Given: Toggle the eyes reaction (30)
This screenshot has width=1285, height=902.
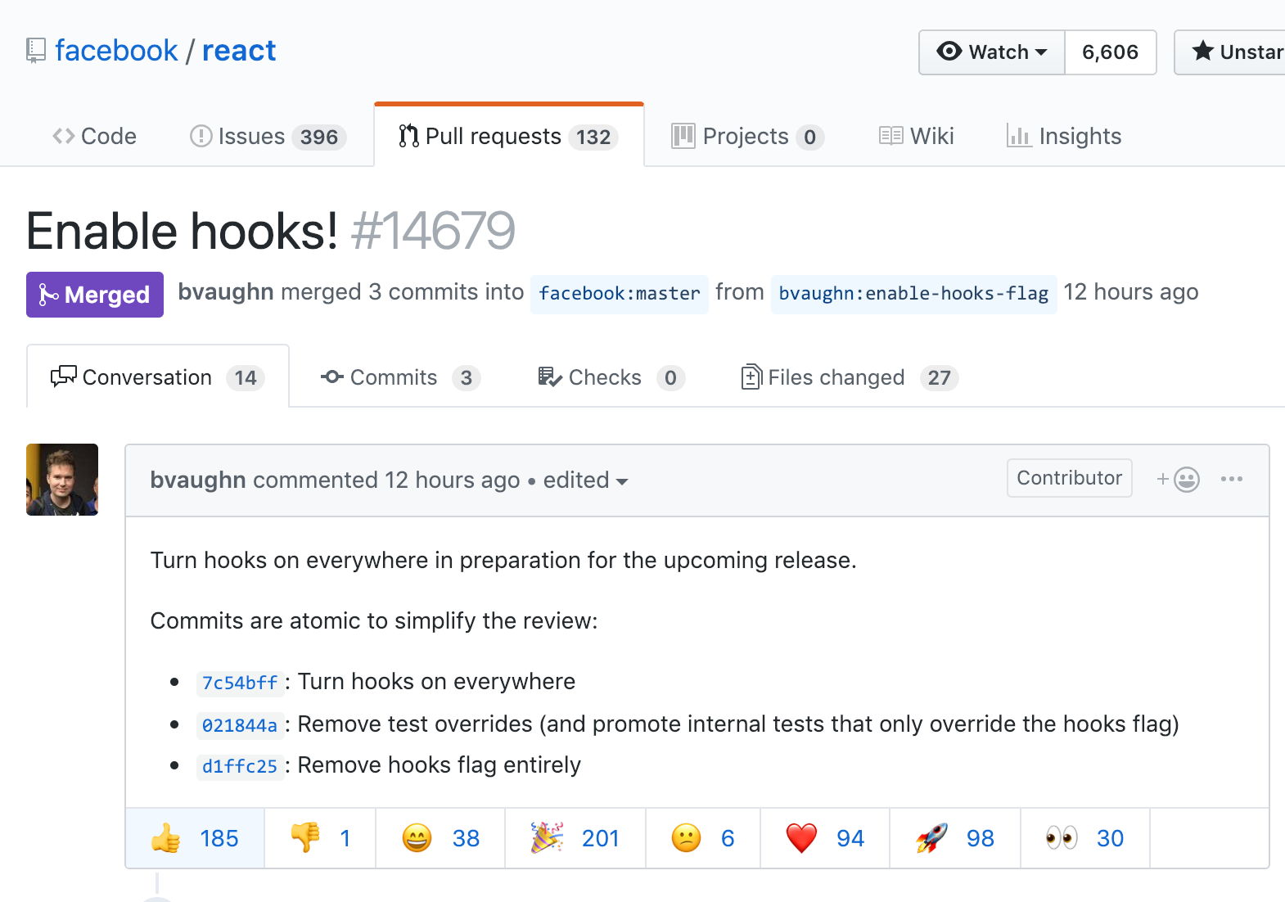Looking at the screenshot, I should (1085, 838).
